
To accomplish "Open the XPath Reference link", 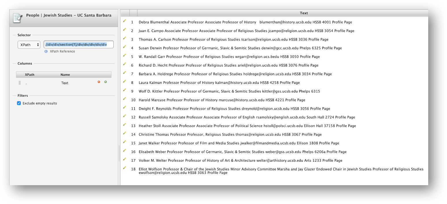I will coord(62,52).
